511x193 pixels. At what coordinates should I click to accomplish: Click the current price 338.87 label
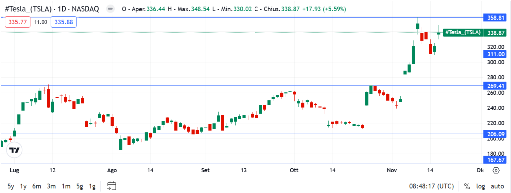(494, 33)
